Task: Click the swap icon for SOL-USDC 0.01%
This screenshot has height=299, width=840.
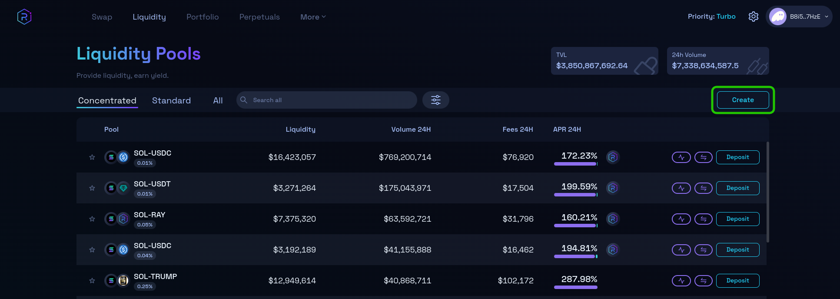Action: pos(704,157)
